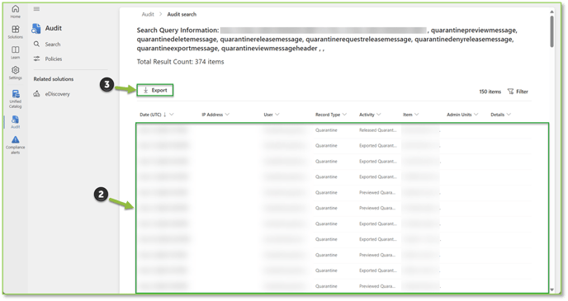
Task: Expand the IP Address column dropdown
Action: click(227, 115)
